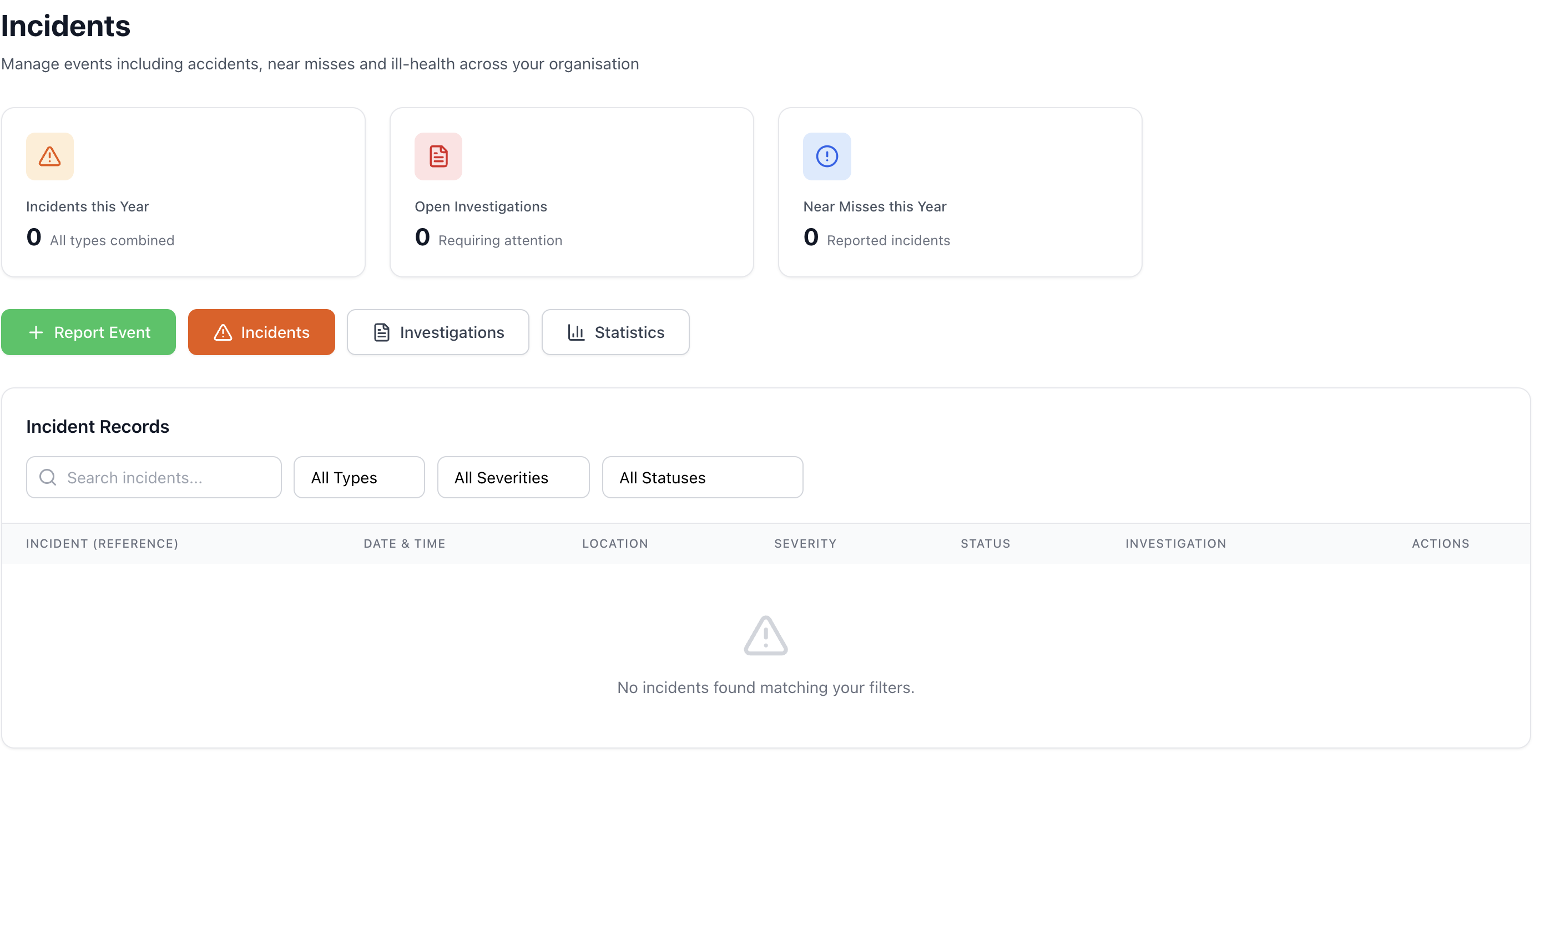The width and height of the screenshot is (1545, 950).
Task: Click the grey empty-state warning triangle
Action: click(765, 636)
